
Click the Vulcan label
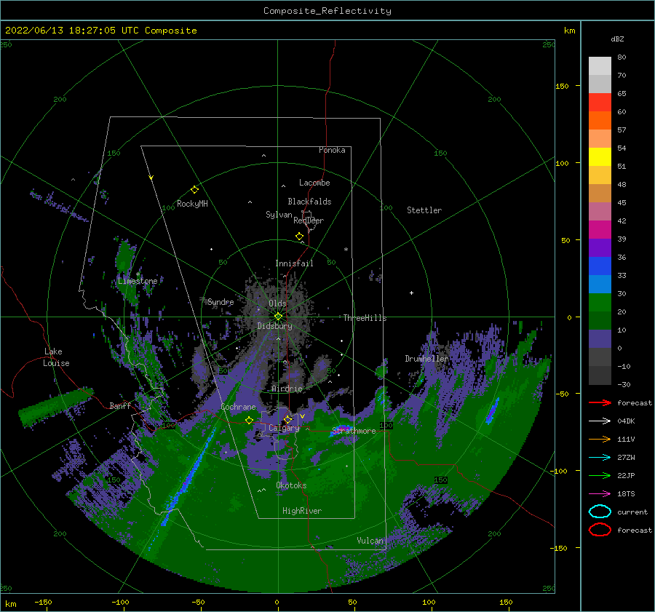click(x=370, y=541)
